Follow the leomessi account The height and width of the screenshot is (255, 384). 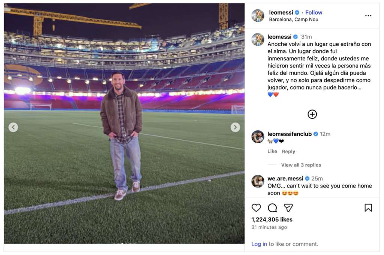[x=314, y=12]
